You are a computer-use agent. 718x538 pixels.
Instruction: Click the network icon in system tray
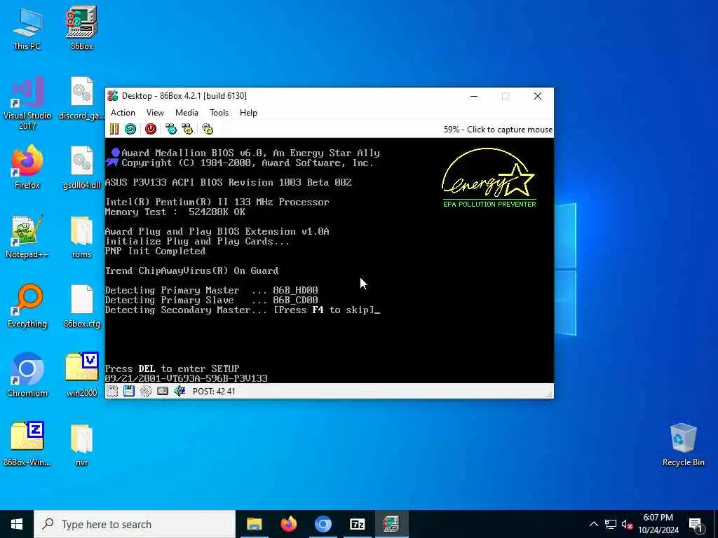(611, 524)
